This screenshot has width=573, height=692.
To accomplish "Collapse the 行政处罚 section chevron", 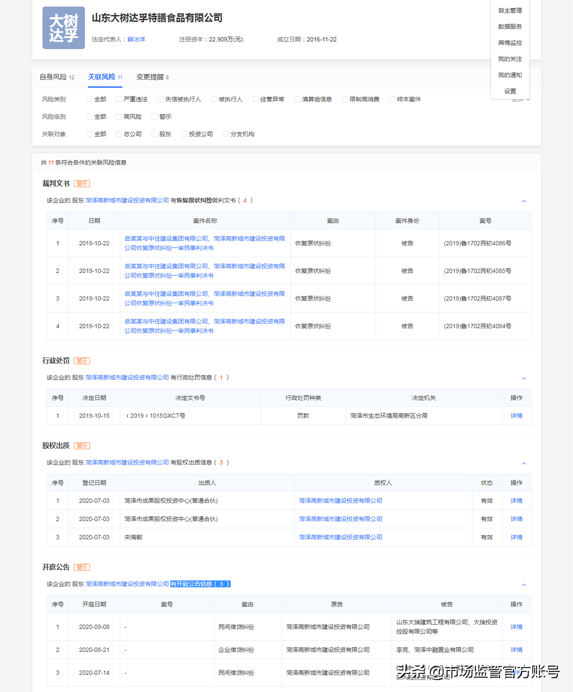I will (523, 378).
